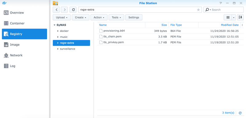Select the music folder in tree

64,37
